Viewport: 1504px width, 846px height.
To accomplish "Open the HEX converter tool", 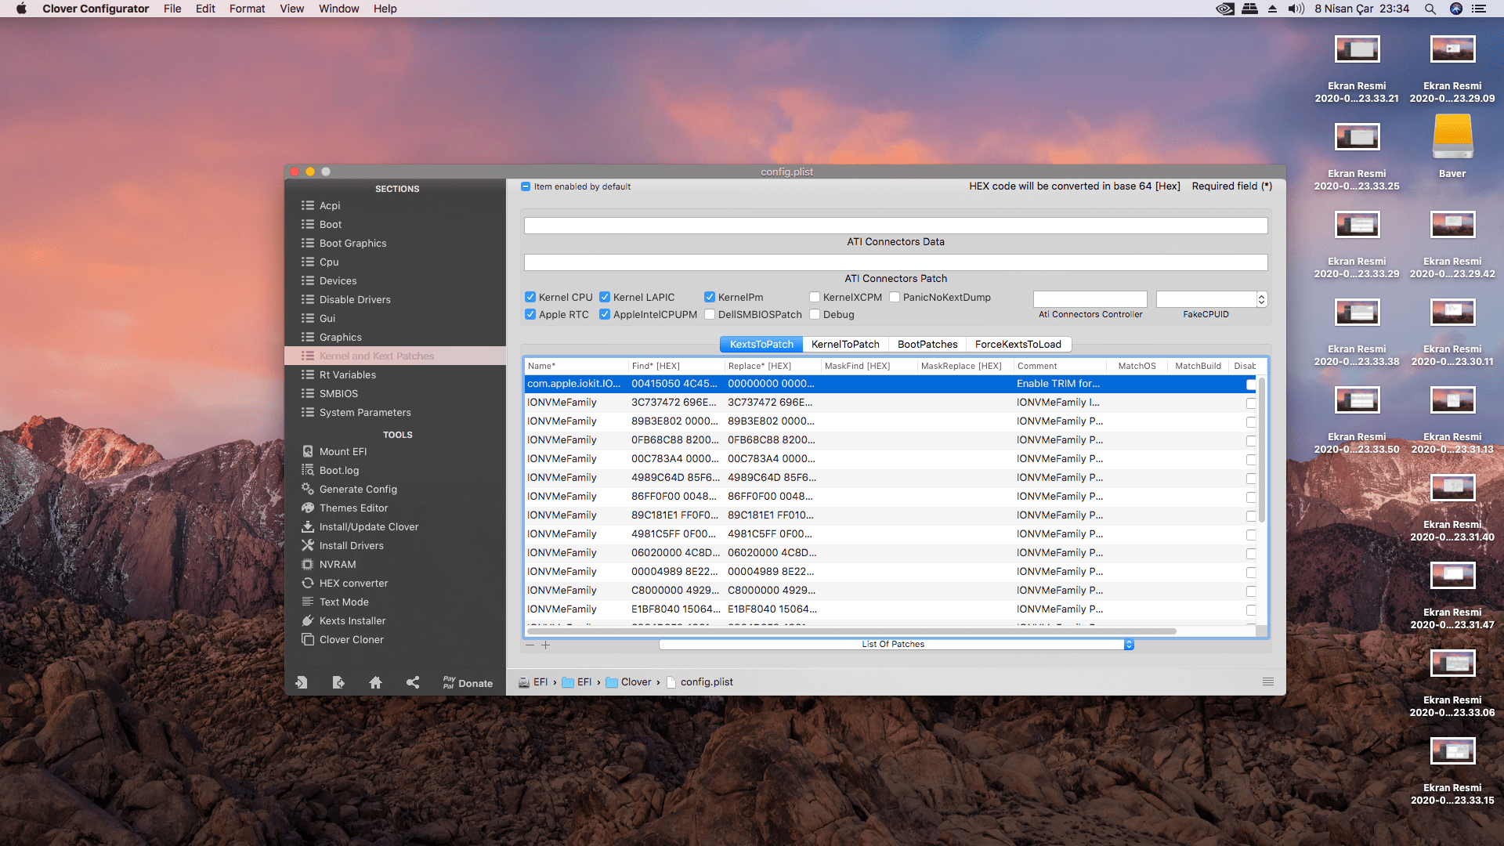I will tap(353, 584).
